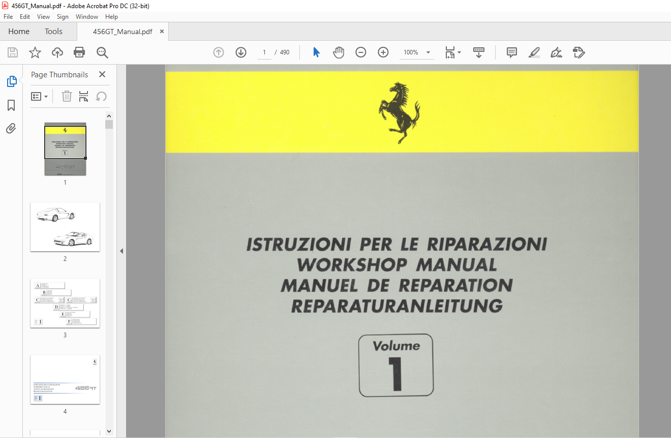Select page 4 thumbnail
The height and width of the screenshot is (438, 671).
pos(65,379)
